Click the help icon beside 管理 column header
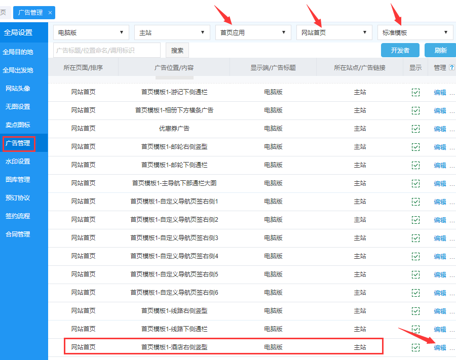Image resolution: width=456 pixels, height=360 pixels. click(x=451, y=67)
